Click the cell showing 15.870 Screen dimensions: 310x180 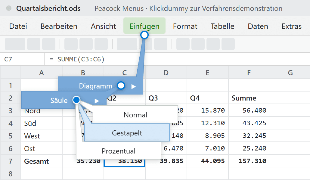(x=208, y=110)
